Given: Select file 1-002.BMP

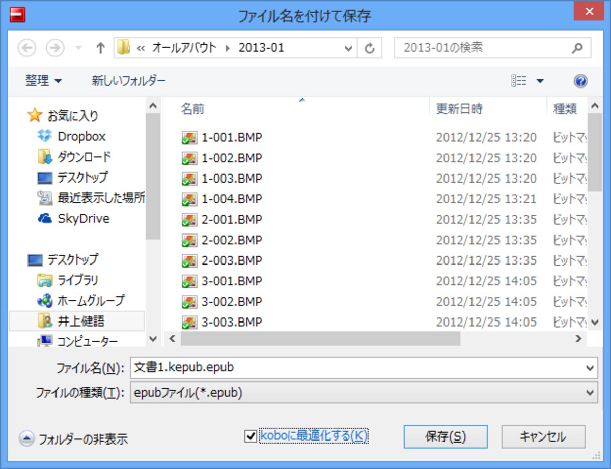Looking at the screenshot, I should click(232, 158).
